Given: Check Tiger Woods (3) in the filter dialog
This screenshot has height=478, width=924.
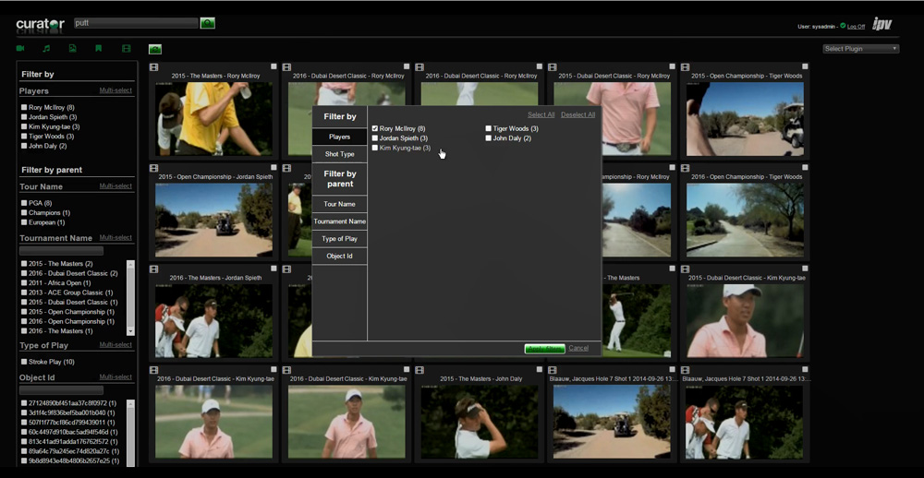Looking at the screenshot, I should (x=489, y=128).
